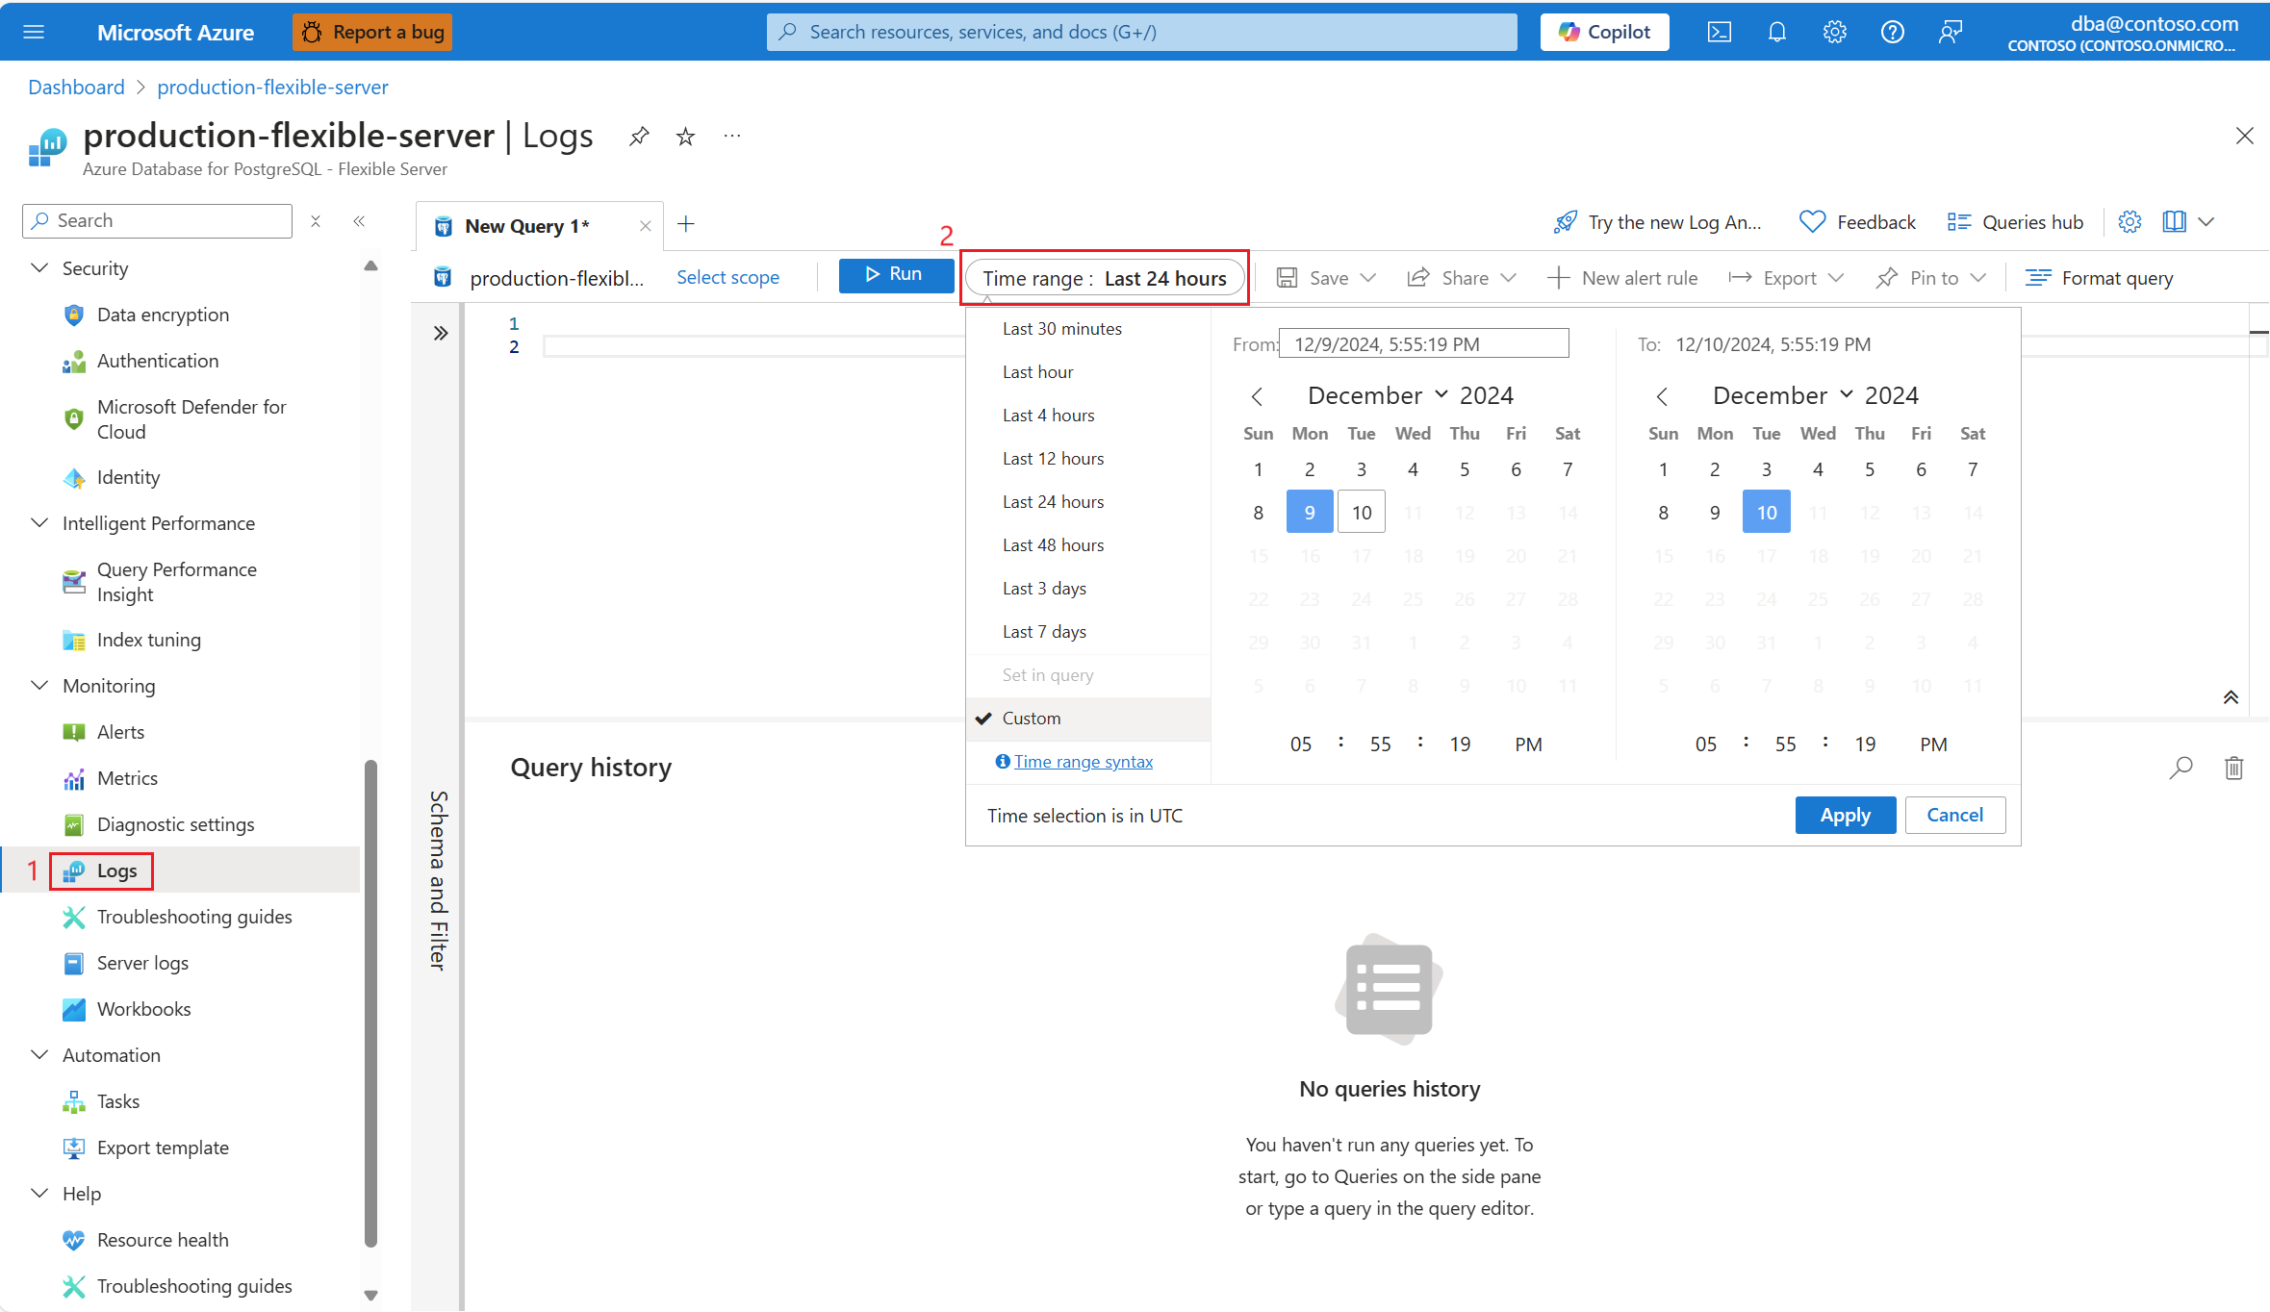Collapse the Monitoring section
The width and height of the screenshot is (2270, 1312).
click(39, 686)
